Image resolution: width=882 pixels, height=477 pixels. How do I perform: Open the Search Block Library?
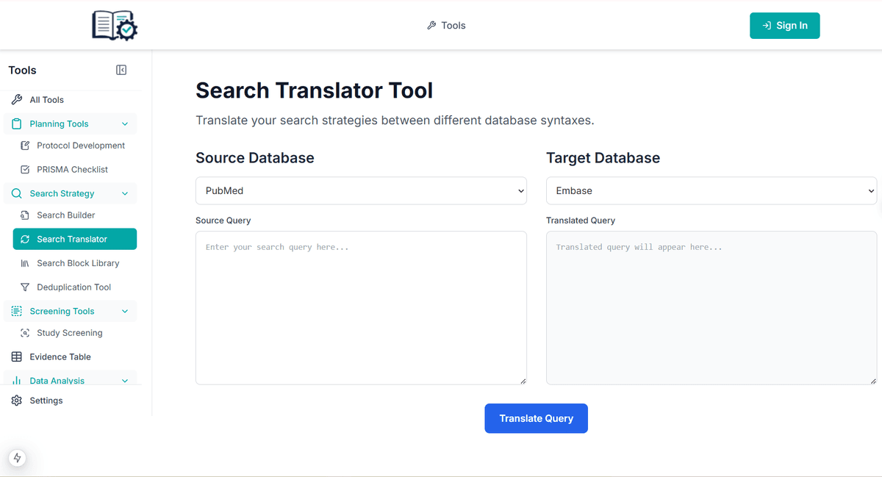pos(78,262)
